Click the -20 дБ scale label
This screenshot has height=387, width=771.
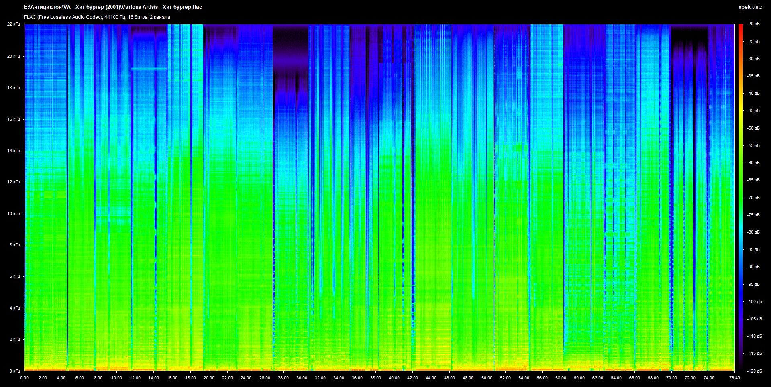[x=753, y=24]
